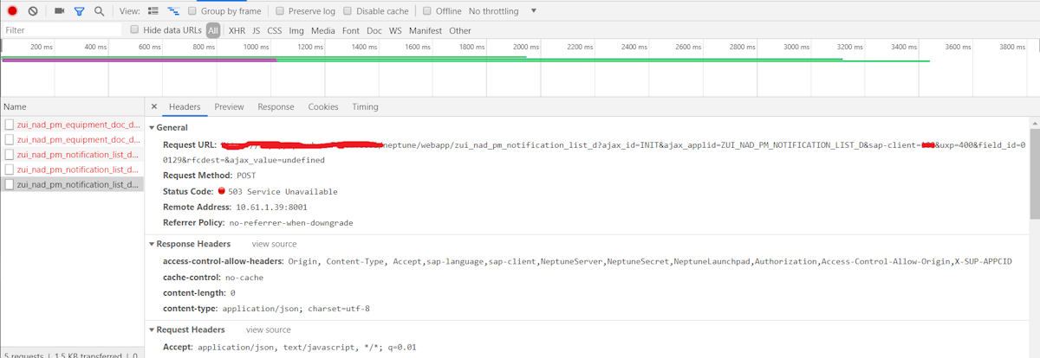The width and height of the screenshot is (1040, 358).
Task: Switch to large request rows view
Action: (153, 11)
